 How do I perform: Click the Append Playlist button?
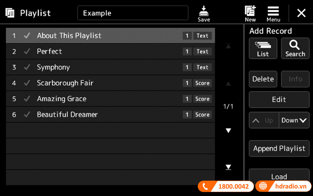[x=279, y=149]
